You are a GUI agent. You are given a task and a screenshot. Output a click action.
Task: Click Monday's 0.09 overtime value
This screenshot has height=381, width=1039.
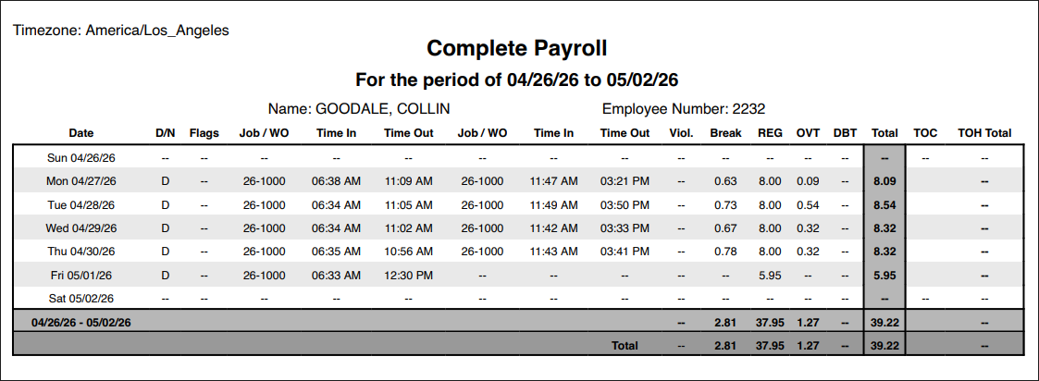coord(808,181)
